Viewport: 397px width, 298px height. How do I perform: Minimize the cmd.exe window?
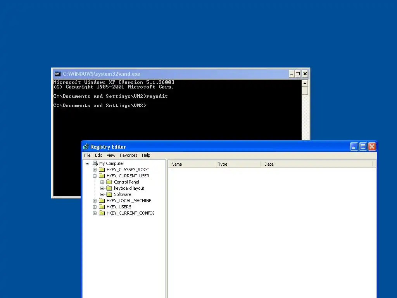[x=292, y=74]
